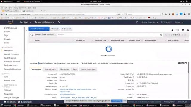Bookmark this page with the star icon
The image size is (191, 107).
point(162,14)
